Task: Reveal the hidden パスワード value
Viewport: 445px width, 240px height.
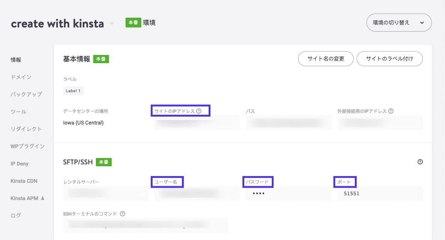Action: tap(288, 193)
